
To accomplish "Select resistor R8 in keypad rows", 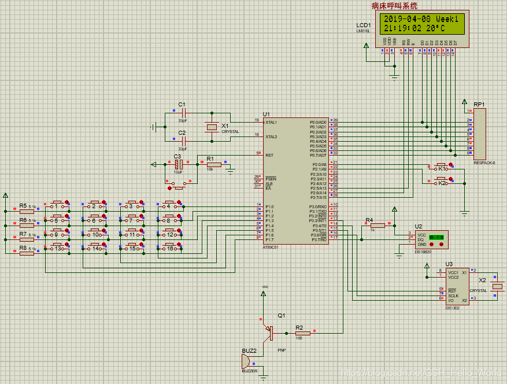I will [x=27, y=254].
